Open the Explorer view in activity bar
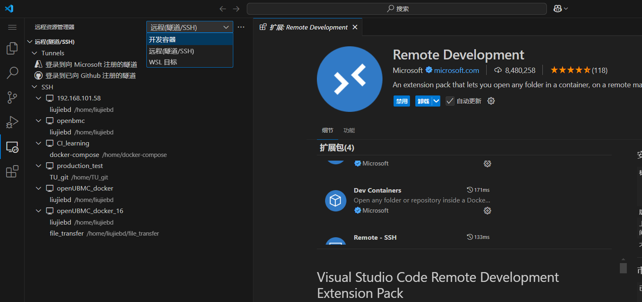Image resolution: width=642 pixels, height=302 pixels. point(12,48)
